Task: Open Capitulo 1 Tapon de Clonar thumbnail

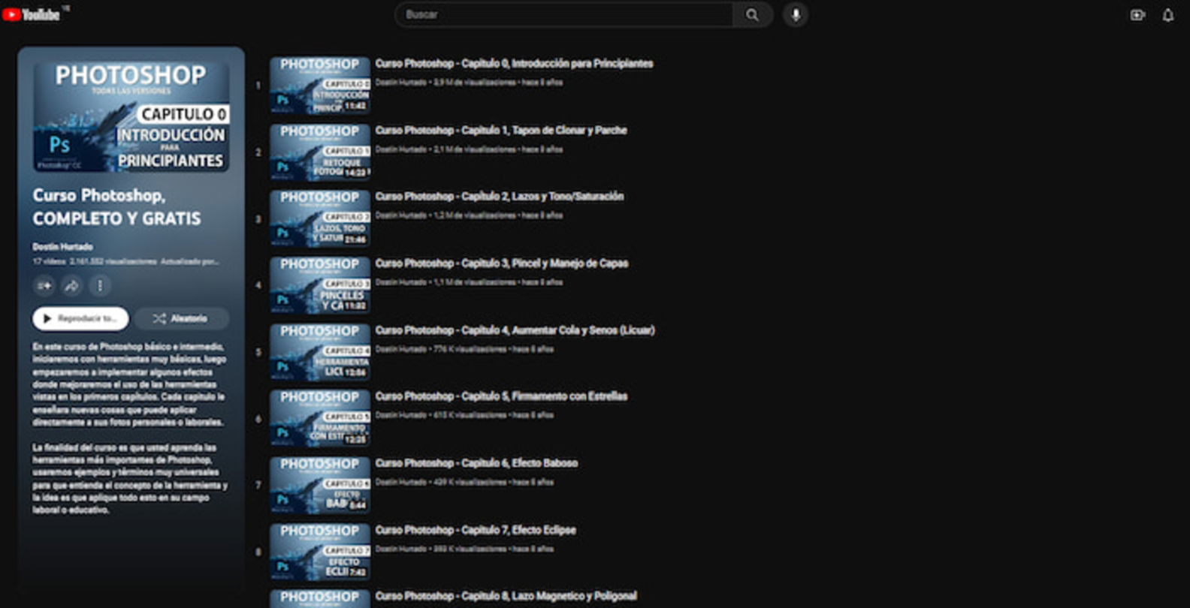Action: (320, 152)
